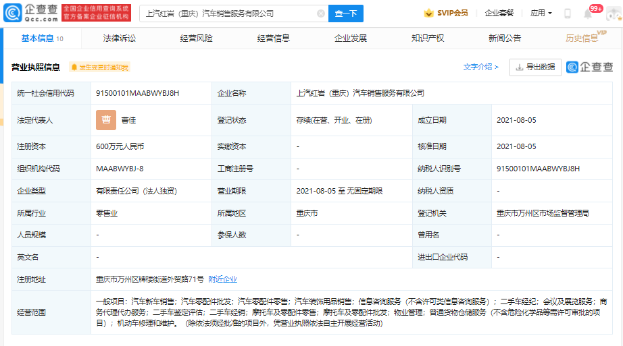The image size is (623, 346).
Task: Select credit code 91500101MAABWYBJ8H in first row
Action: click(x=137, y=93)
